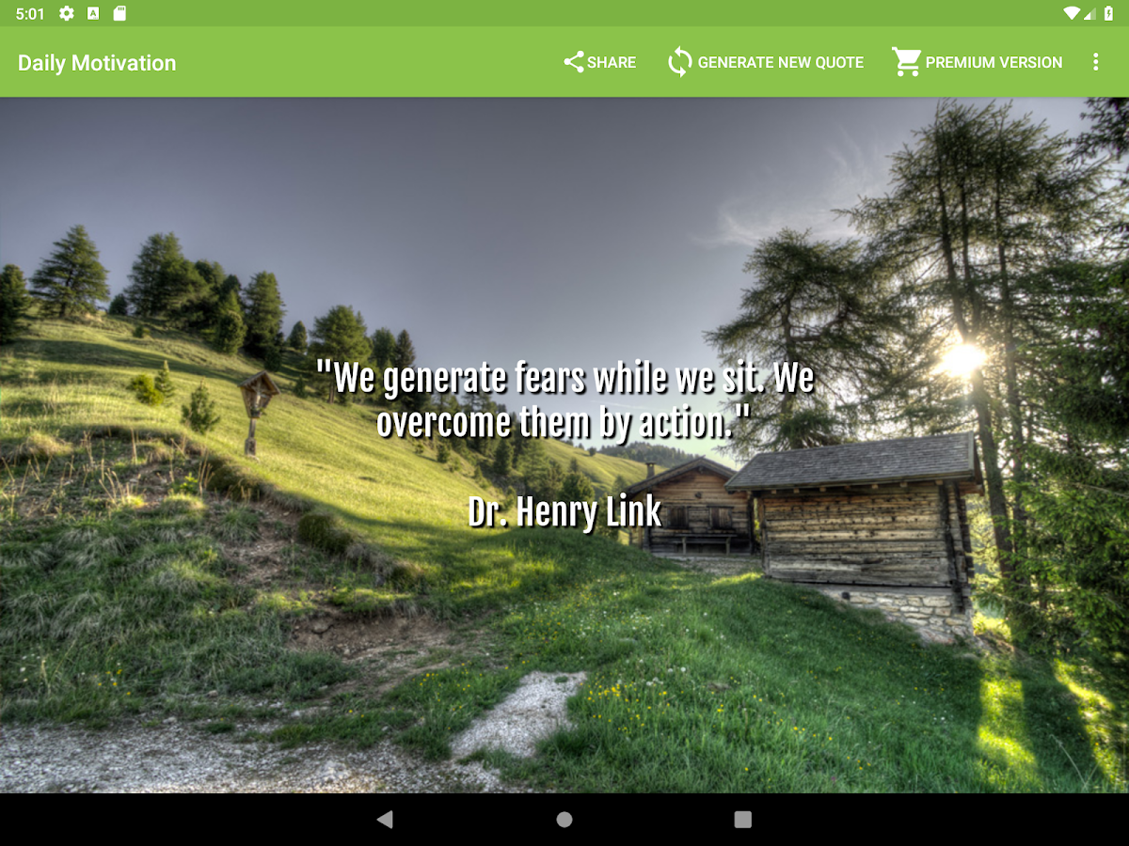The image size is (1129, 846).
Task: Tap the boxed letter A status icon
Action: 93,13
